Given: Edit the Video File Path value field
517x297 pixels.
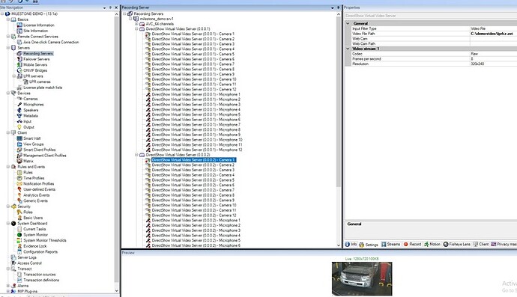Looking at the screenshot, I should [x=493, y=34].
